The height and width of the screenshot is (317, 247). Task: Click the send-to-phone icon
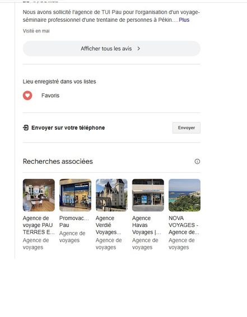pyautogui.click(x=26, y=128)
